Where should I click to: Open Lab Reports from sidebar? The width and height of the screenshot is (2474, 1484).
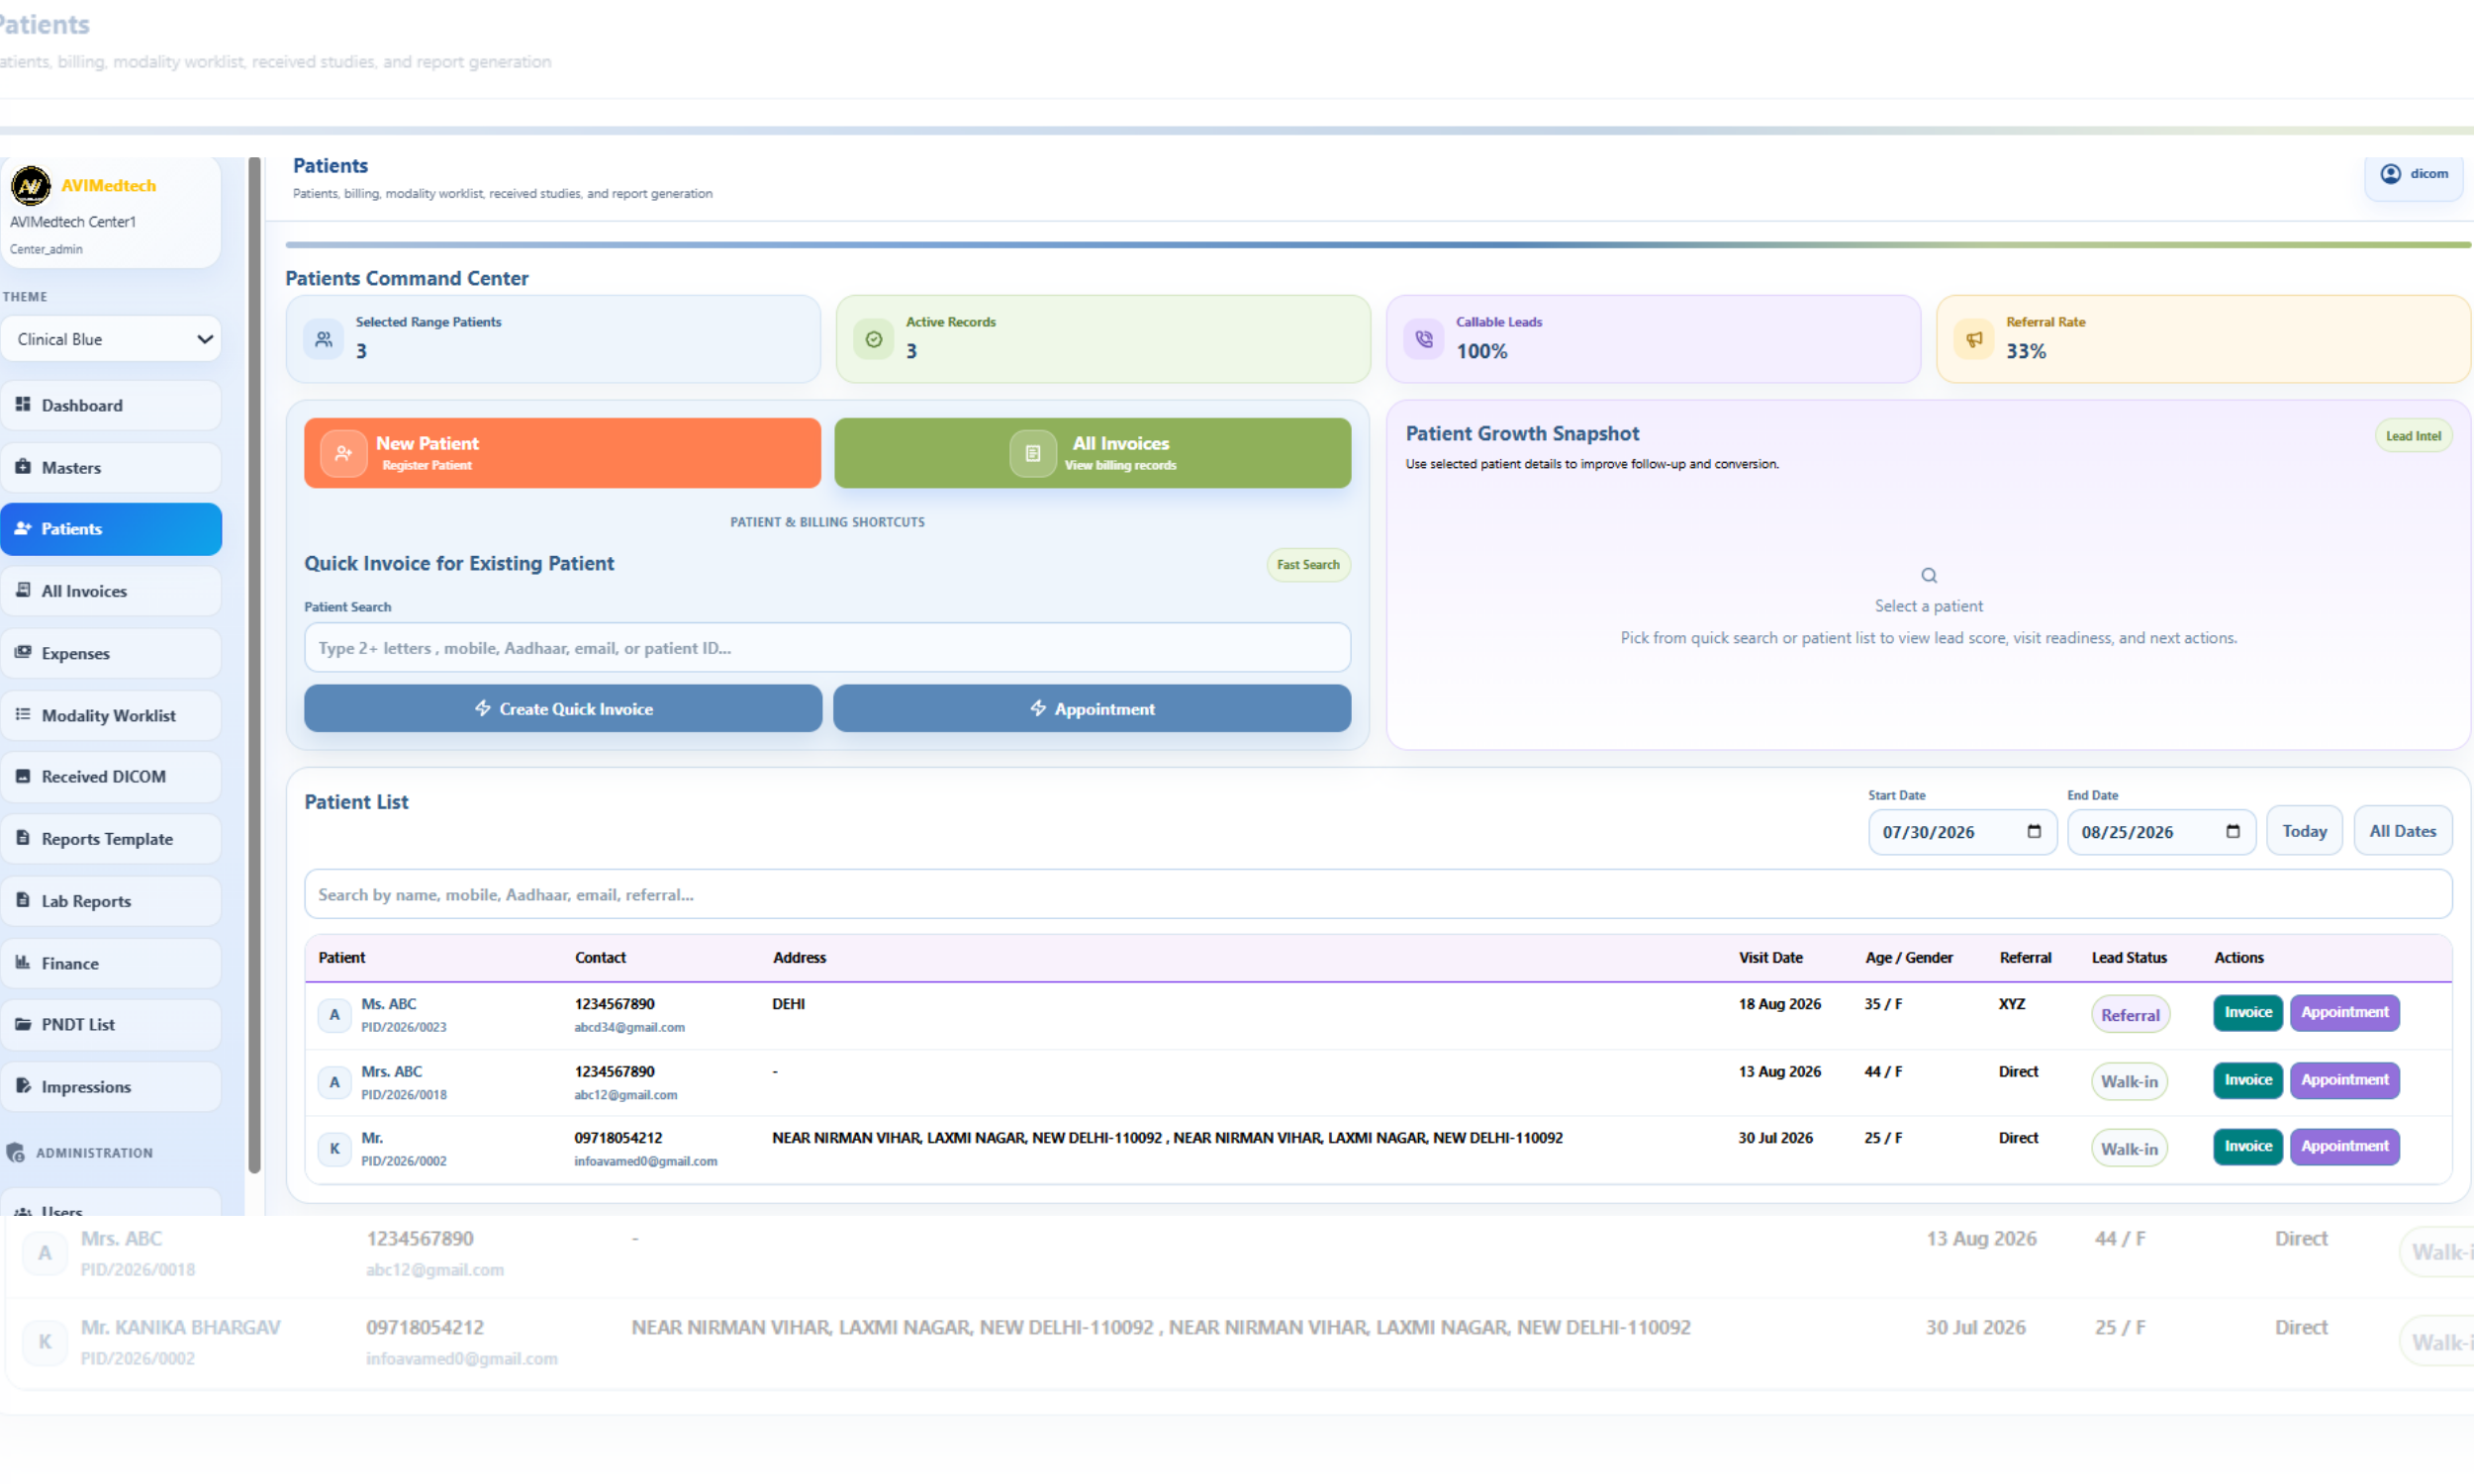(112, 901)
